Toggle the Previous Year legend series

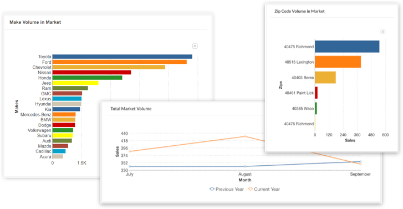(227, 189)
